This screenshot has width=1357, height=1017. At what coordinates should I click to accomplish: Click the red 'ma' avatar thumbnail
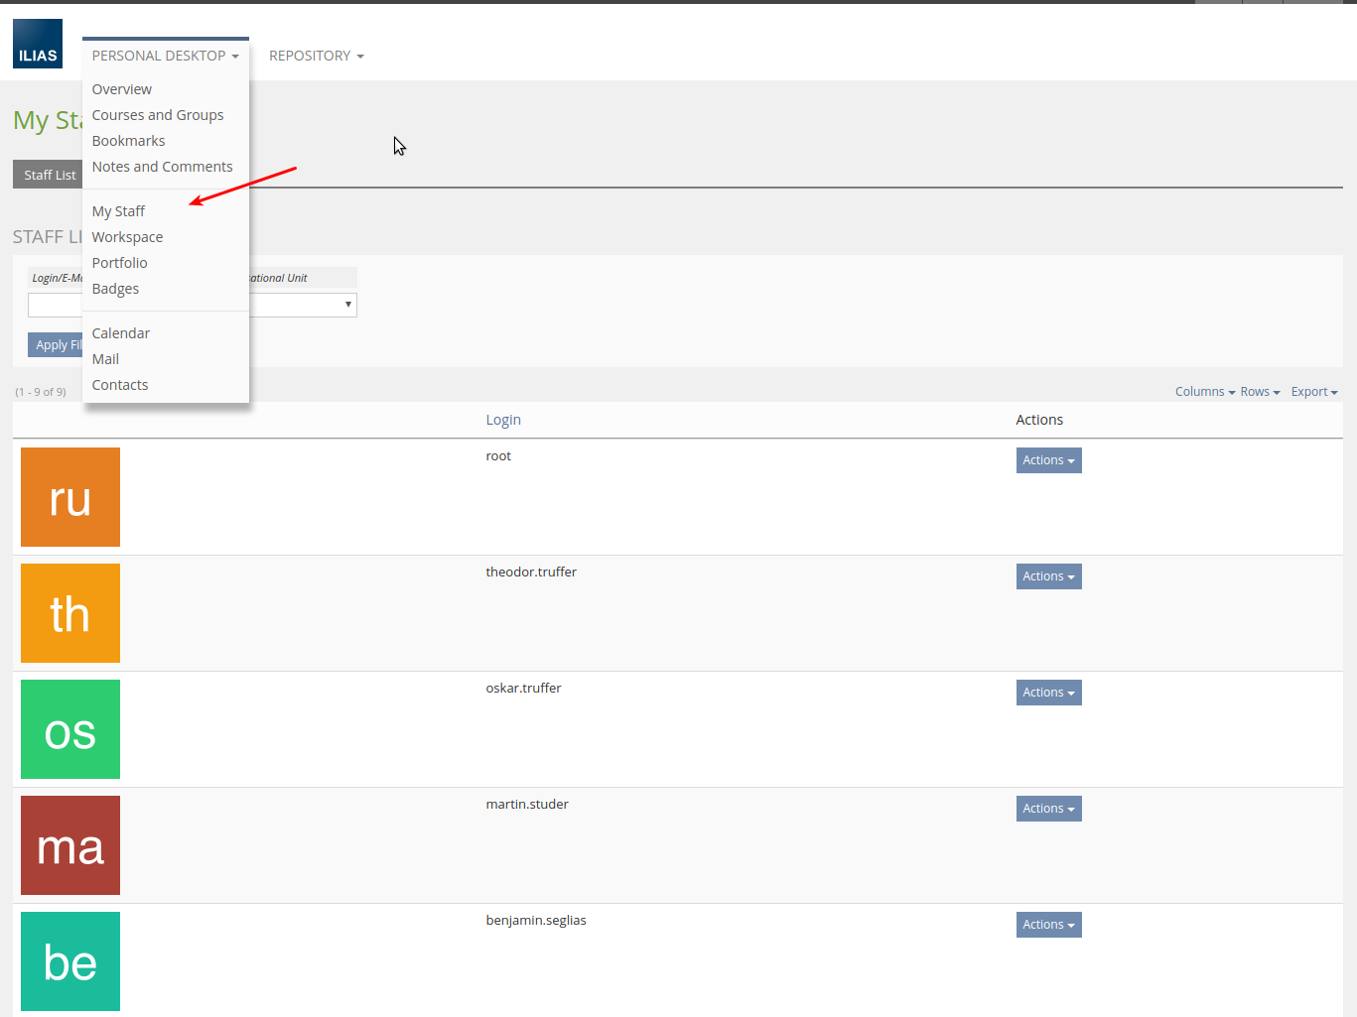(70, 845)
